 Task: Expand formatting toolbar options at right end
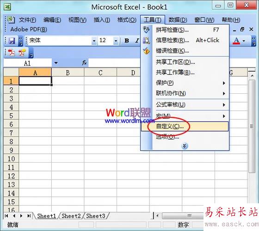pyautogui.click(x=253, y=41)
